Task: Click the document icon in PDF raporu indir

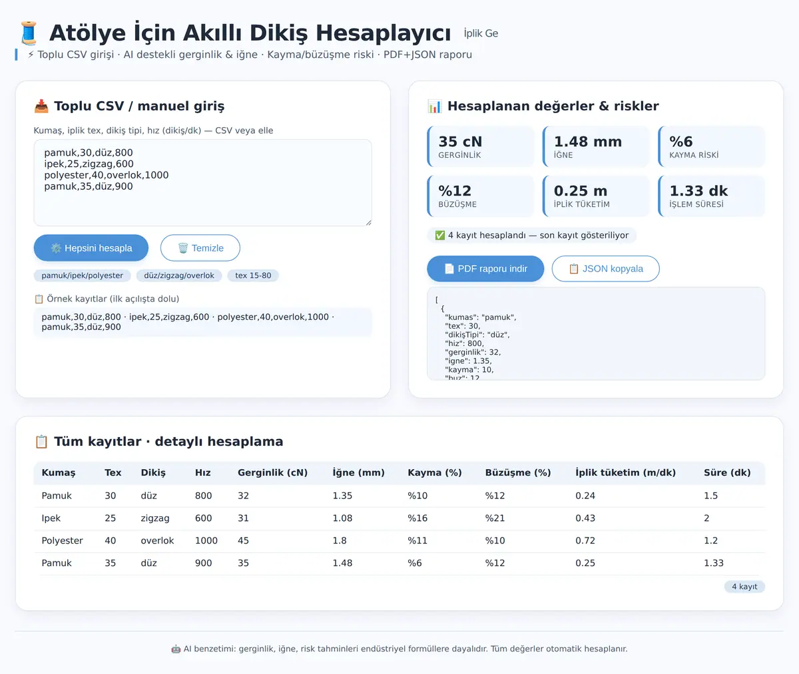Action: pos(449,269)
